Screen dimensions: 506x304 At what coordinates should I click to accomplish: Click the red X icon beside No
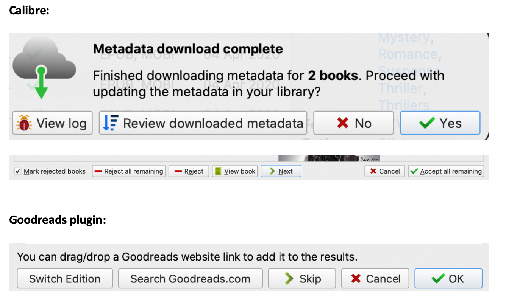click(342, 123)
